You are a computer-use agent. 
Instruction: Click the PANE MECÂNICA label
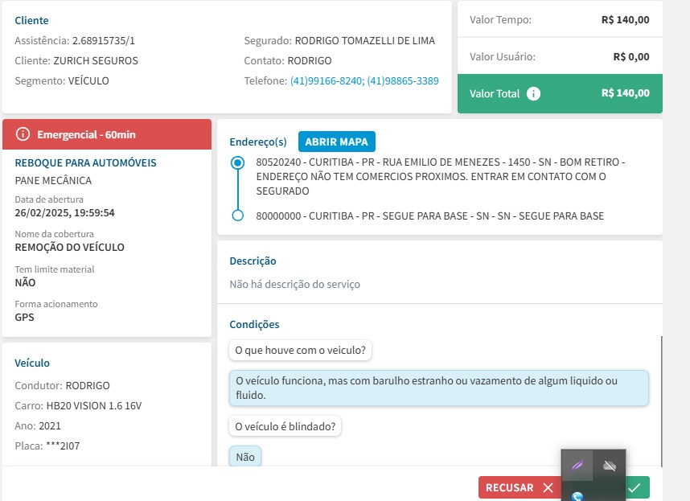53,180
